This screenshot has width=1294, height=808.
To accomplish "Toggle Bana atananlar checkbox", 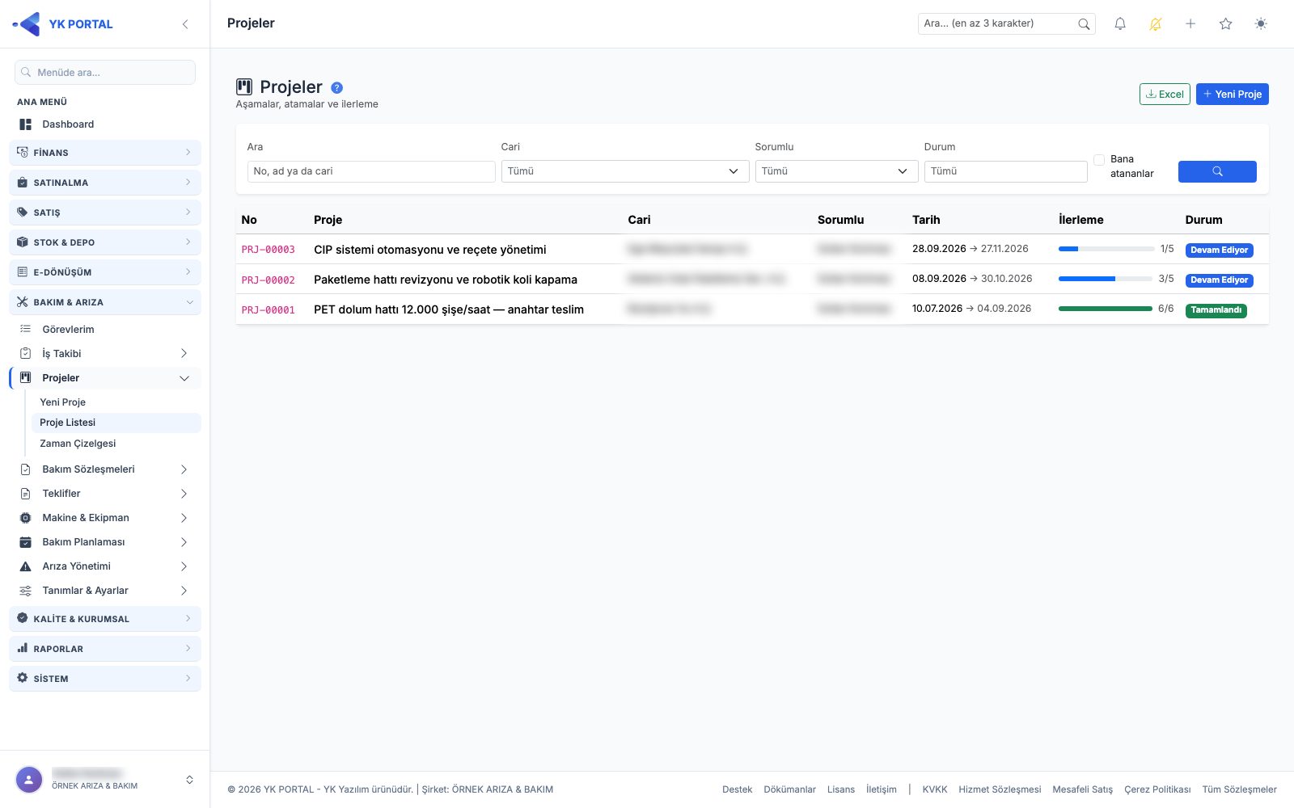I will pyautogui.click(x=1099, y=160).
